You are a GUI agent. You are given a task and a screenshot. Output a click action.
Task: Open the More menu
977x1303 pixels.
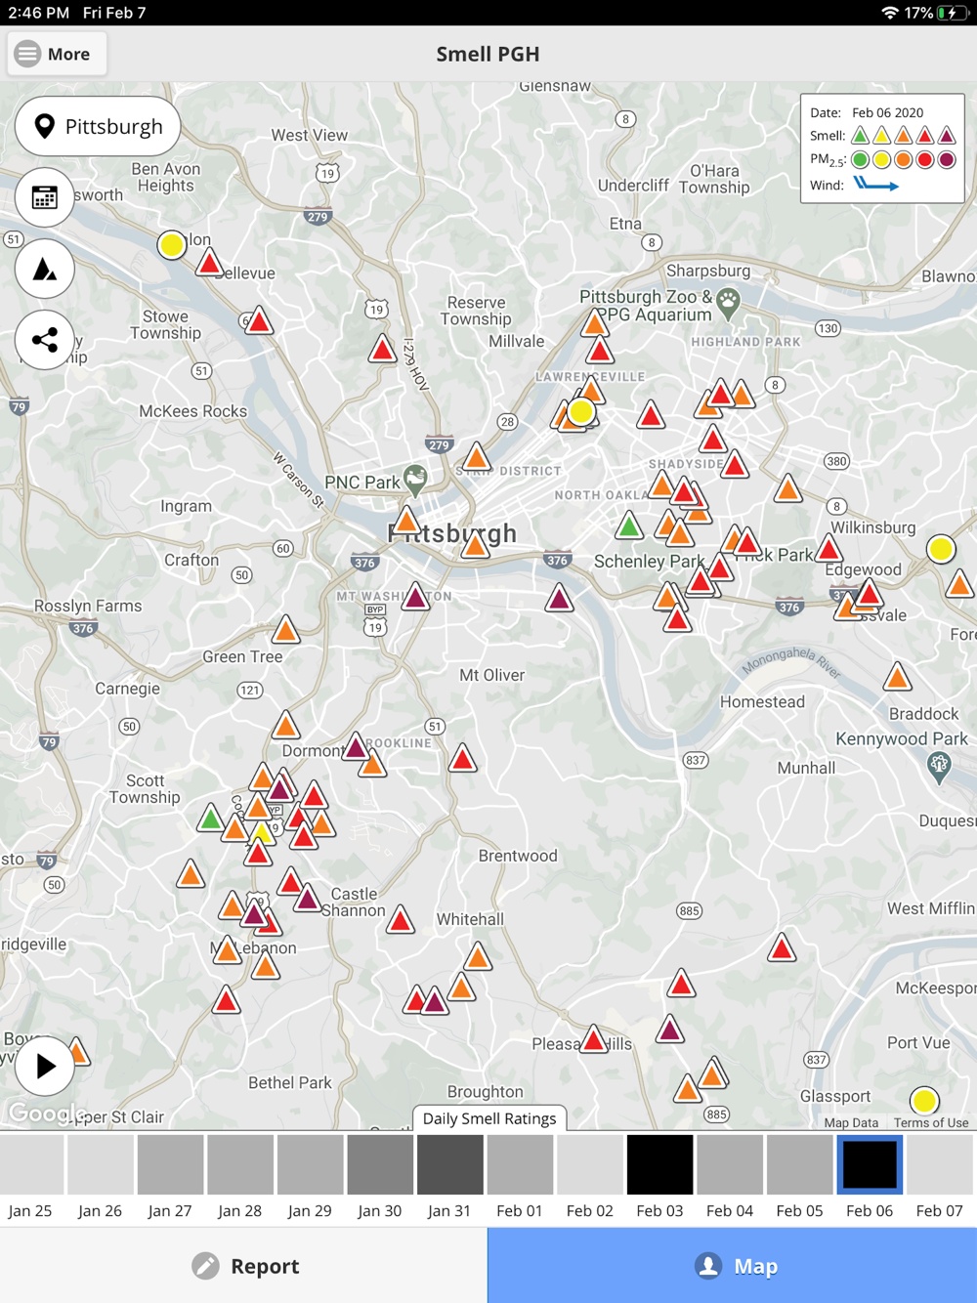pyautogui.click(x=57, y=54)
